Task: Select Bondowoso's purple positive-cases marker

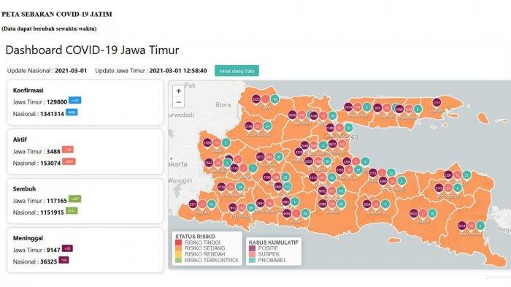Action: (x=439, y=188)
